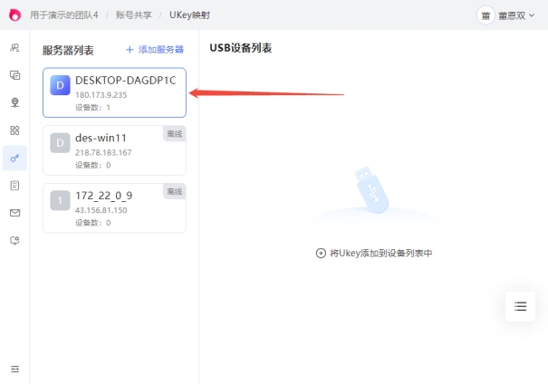Viewport: 548px width, 385px height.
Task: Click the envelope mail icon in sidebar
Action: click(14, 213)
